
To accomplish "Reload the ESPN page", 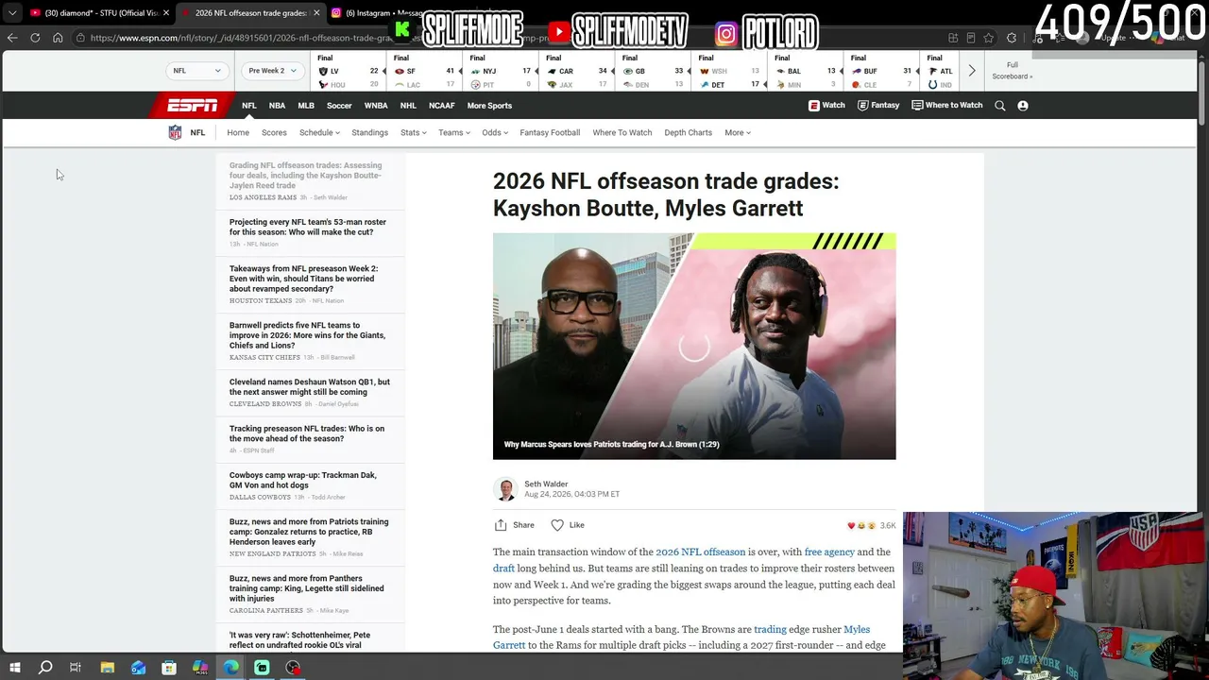I will coord(35,38).
